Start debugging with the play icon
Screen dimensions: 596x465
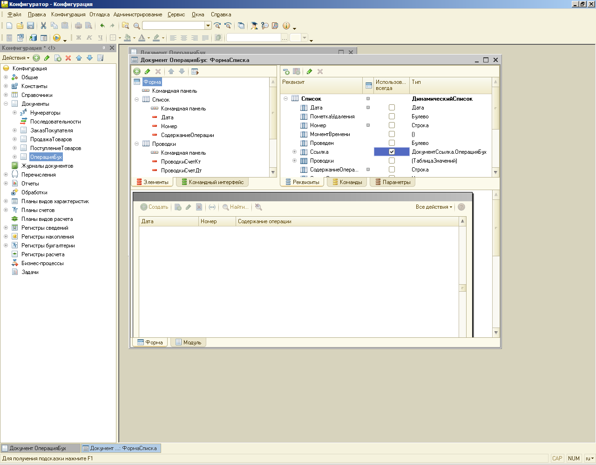click(x=57, y=38)
